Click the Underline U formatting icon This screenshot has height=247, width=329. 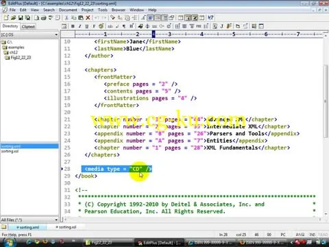click(87, 26)
